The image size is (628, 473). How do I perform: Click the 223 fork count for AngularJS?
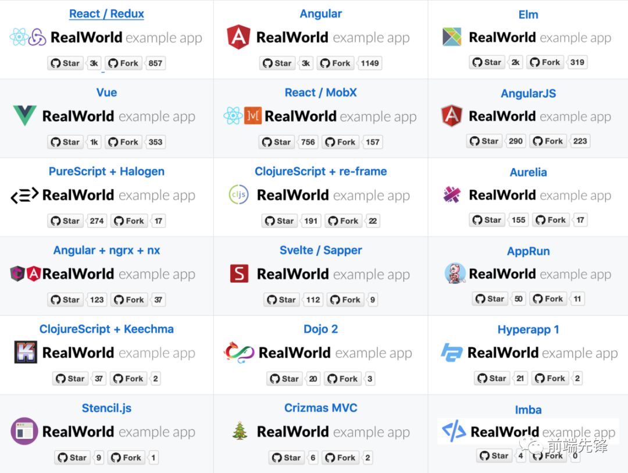click(580, 141)
